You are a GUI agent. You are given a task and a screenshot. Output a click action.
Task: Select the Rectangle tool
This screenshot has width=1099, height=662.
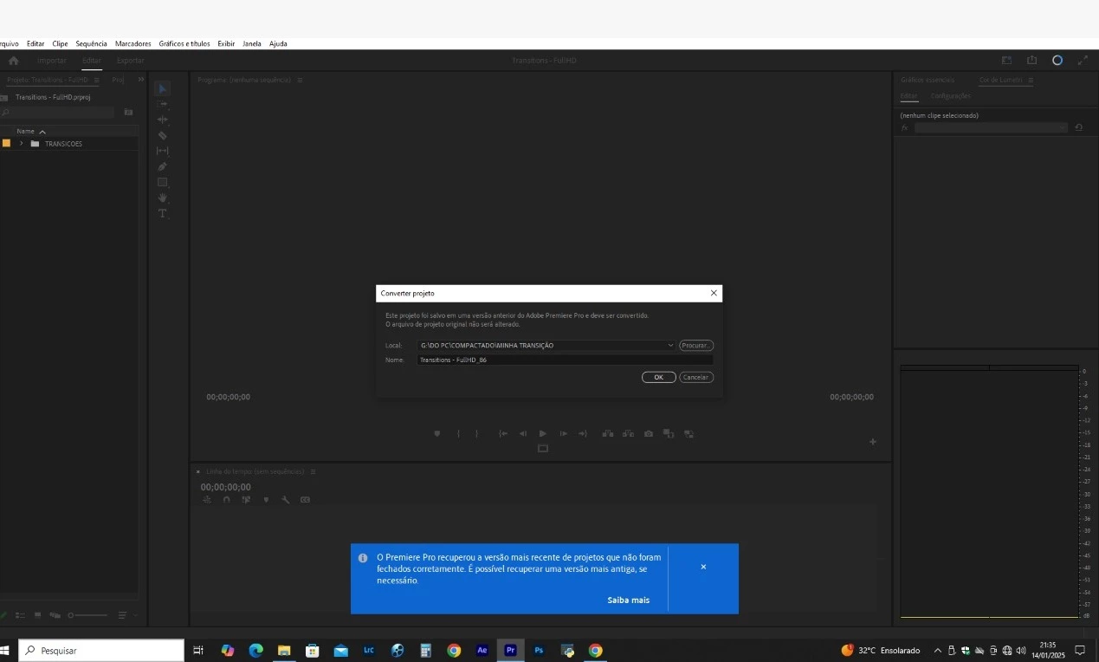[162, 182]
